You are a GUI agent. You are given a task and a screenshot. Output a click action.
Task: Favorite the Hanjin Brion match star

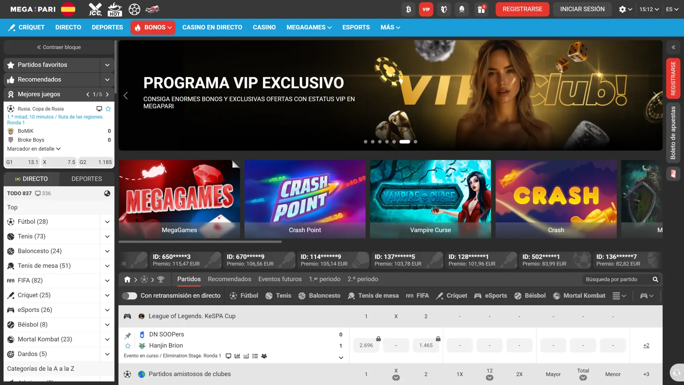(x=128, y=346)
